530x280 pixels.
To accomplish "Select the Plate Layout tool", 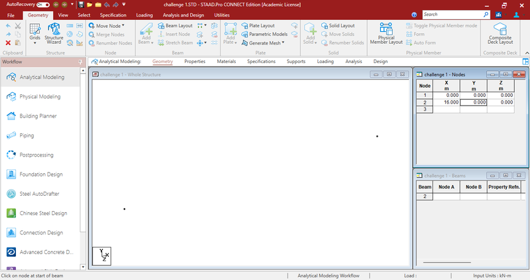I will click(x=258, y=25).
